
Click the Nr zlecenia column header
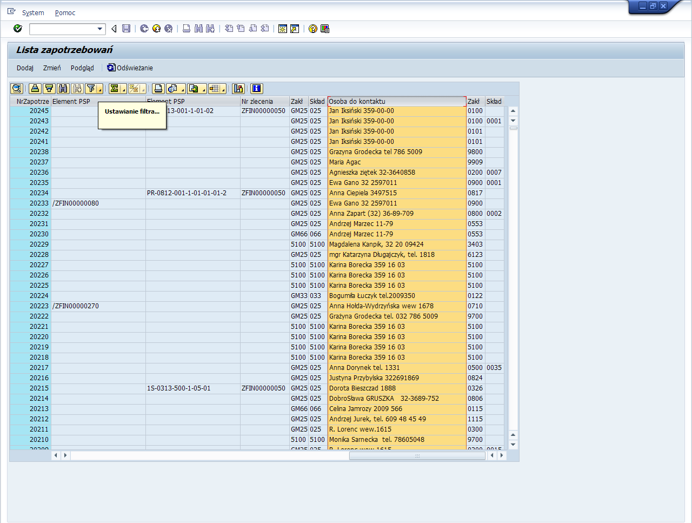(x=264, y=101)
